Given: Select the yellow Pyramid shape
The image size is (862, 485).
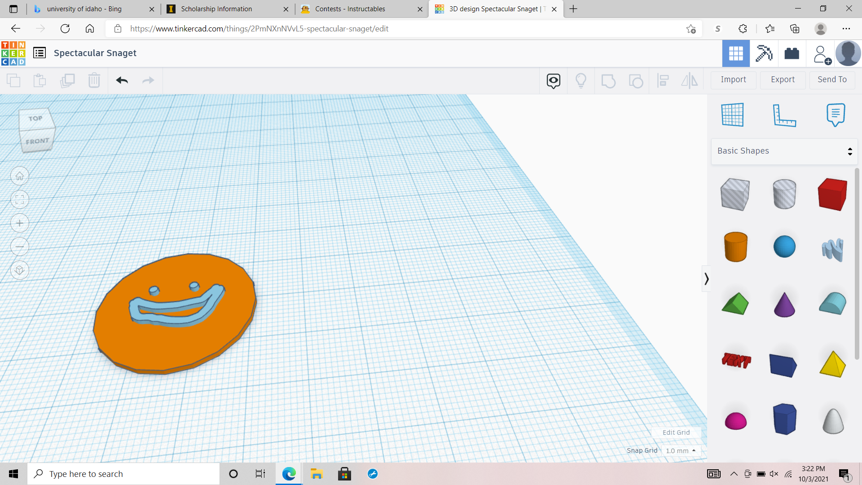Looking at the screenshot, I should (832, 364).
